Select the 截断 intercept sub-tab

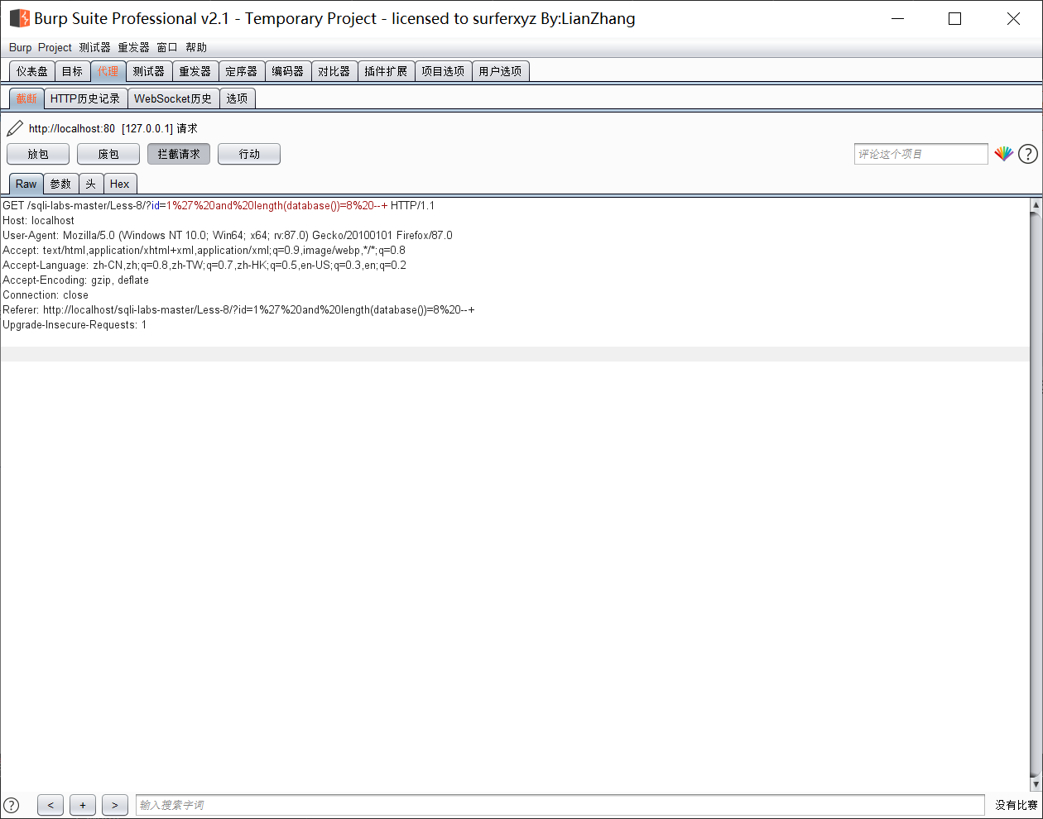point(26,98)
